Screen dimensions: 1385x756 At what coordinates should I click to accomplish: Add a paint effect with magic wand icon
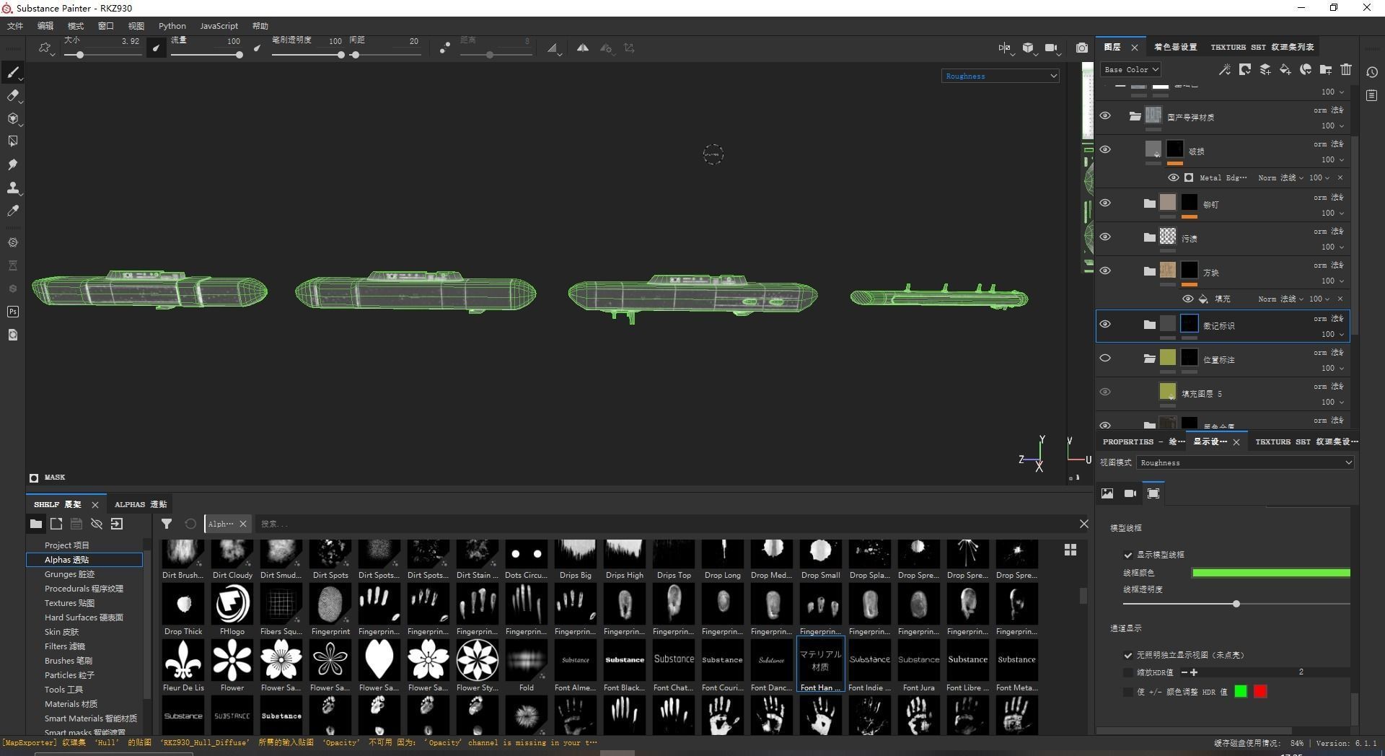1224,70
